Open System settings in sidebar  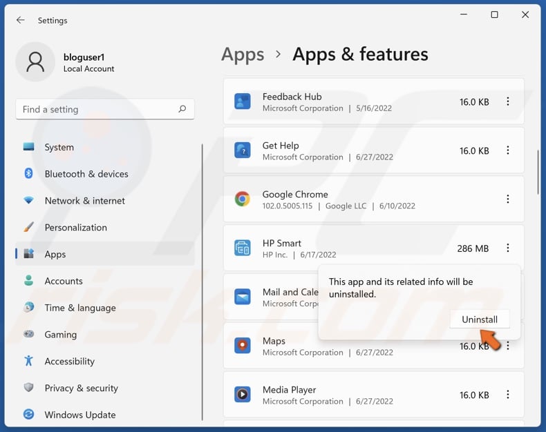tap(59, 147)
